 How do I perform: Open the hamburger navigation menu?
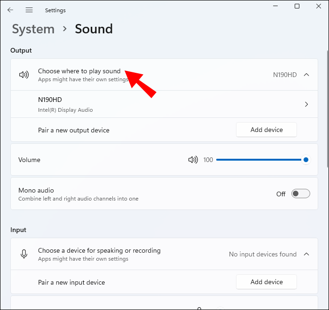coord(29,10)
